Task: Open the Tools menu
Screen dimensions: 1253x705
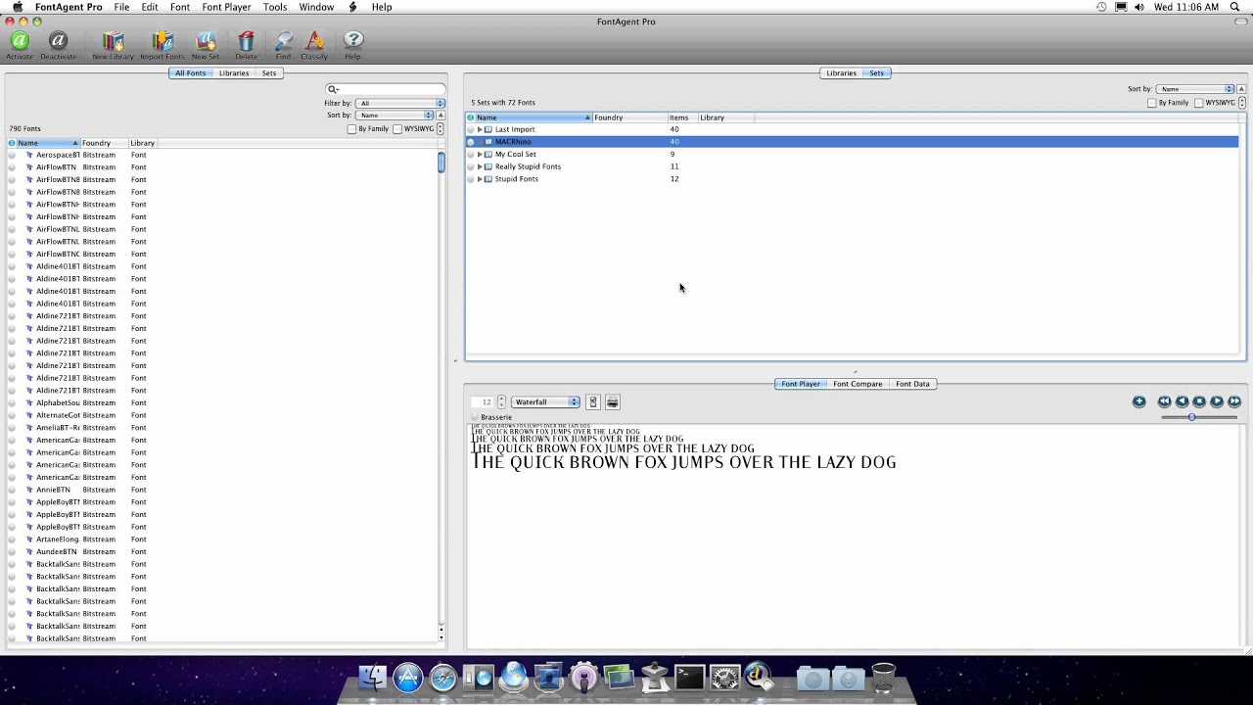Action: click(x=275, y=7)
